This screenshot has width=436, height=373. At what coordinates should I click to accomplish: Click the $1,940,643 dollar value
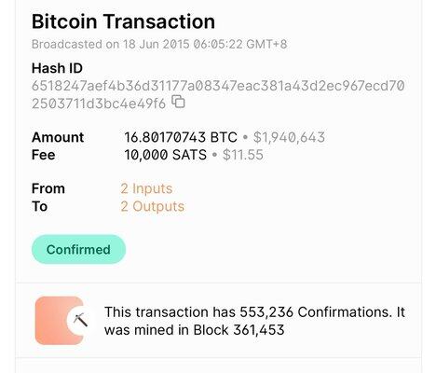289,137
